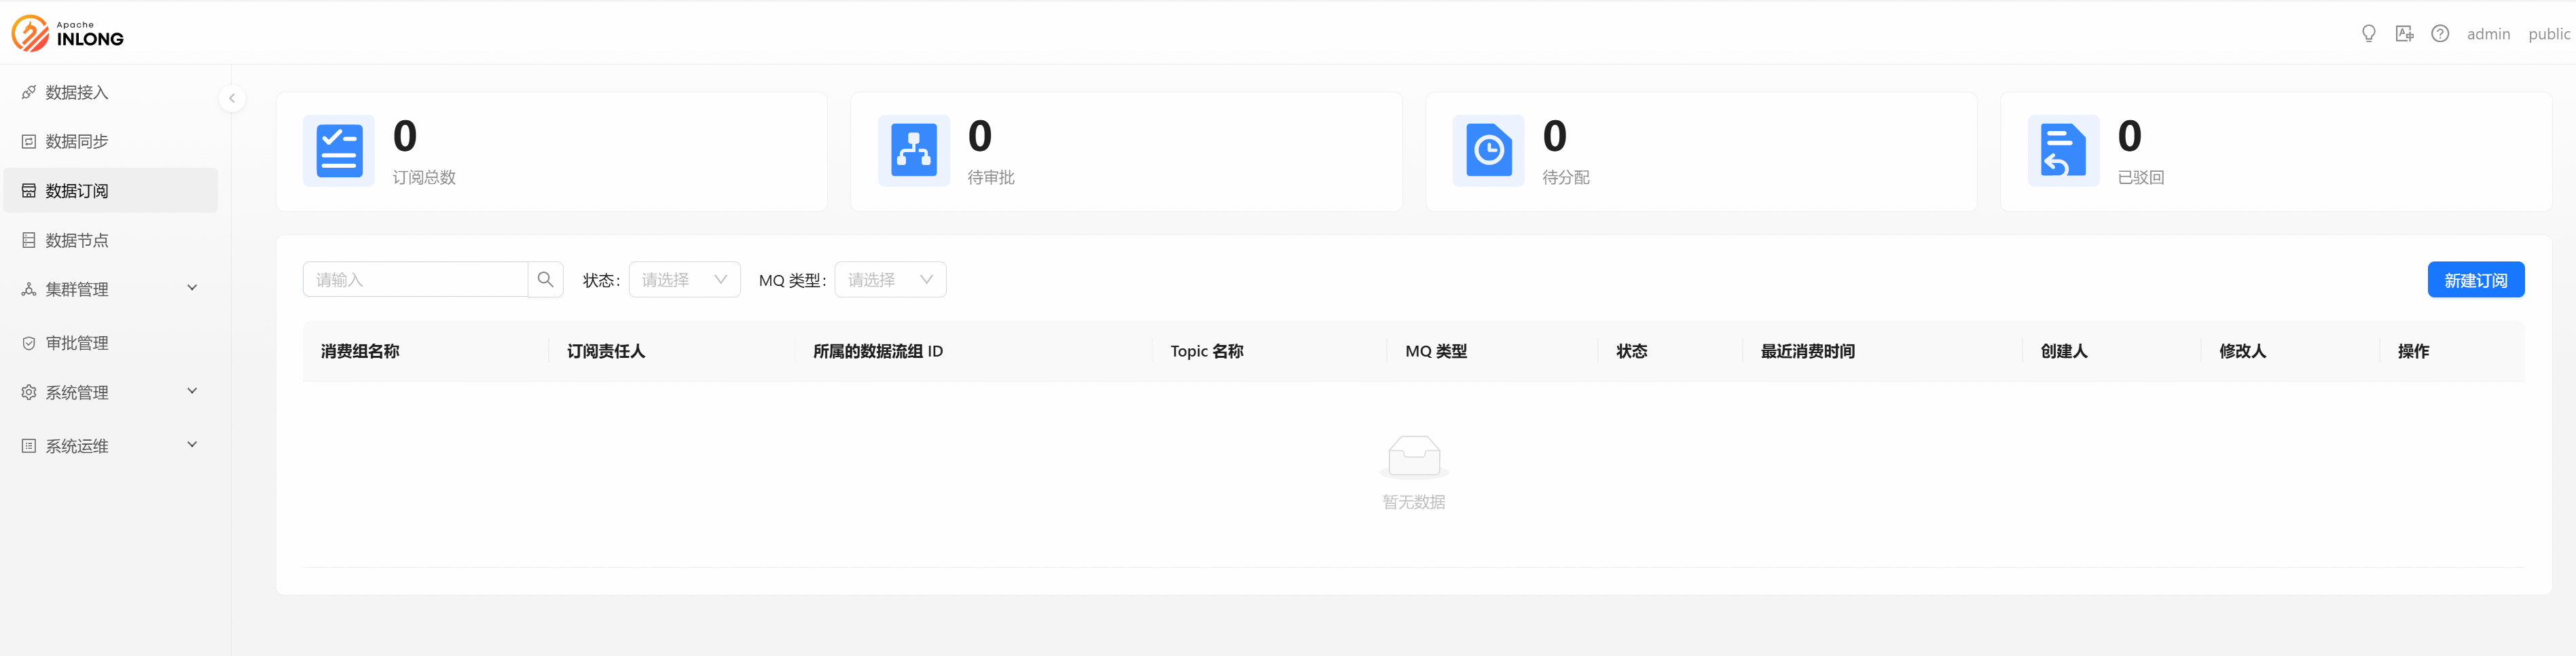Collapse the left sidebar with arrow toggle
Viewport: 2576px width, 656px height.
[x=232, y=98]
